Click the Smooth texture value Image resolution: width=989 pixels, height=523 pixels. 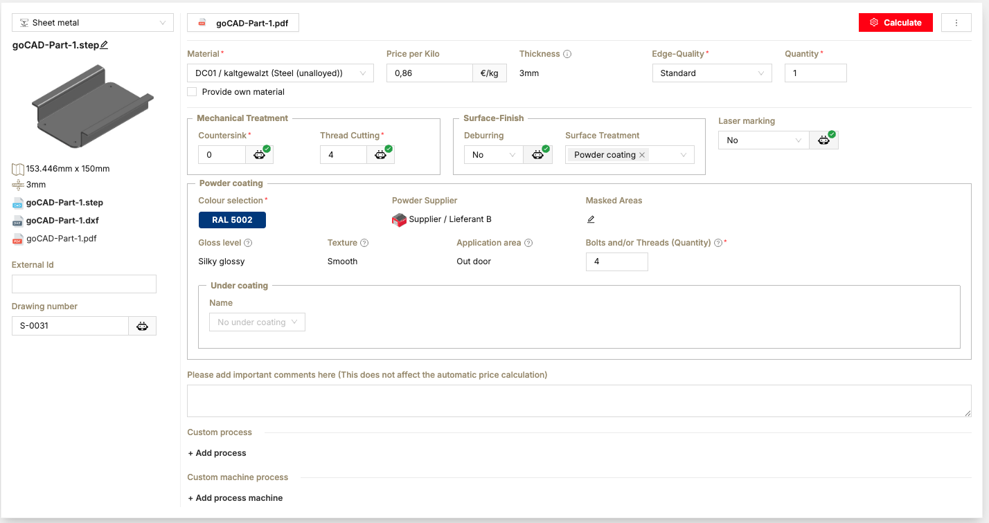(x=343, y=261)
